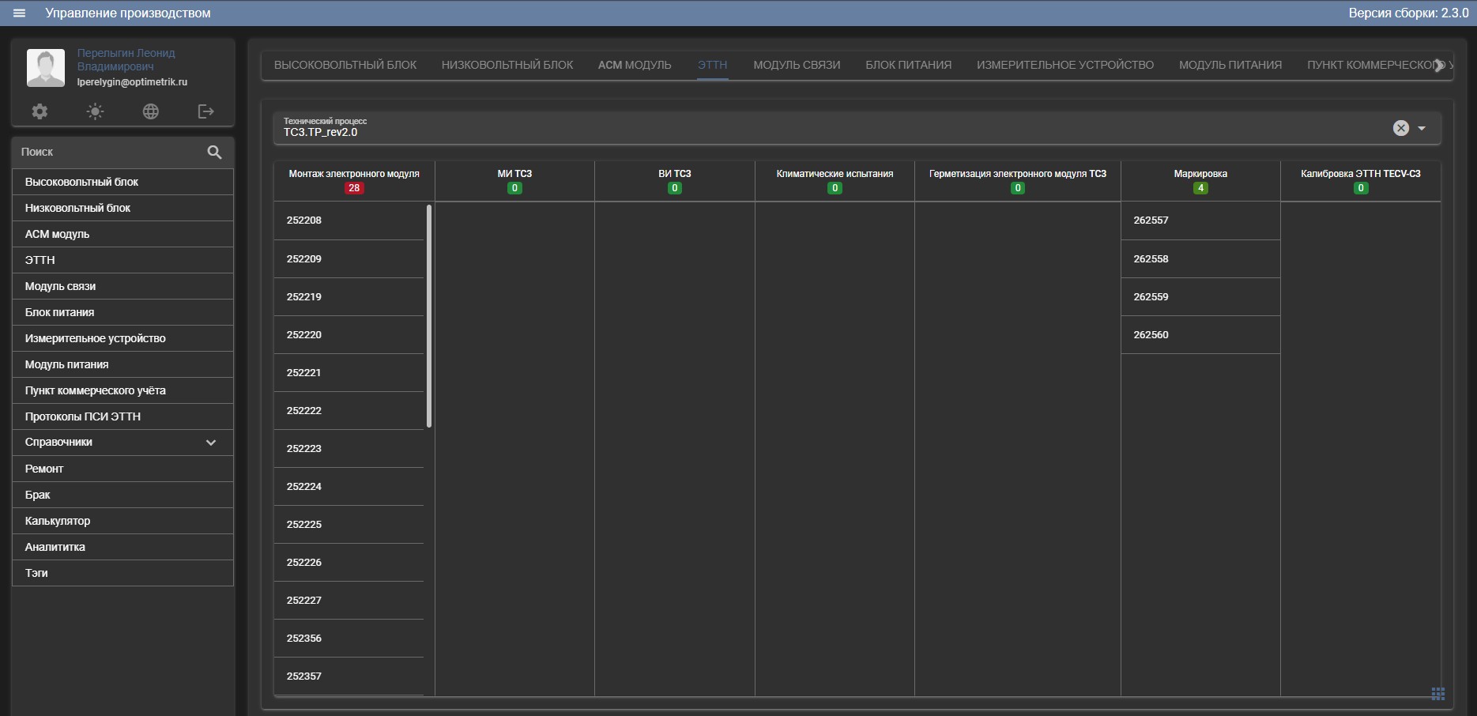
Task: Open the hamburger navigation menu
Action: [x=20, y=13]
